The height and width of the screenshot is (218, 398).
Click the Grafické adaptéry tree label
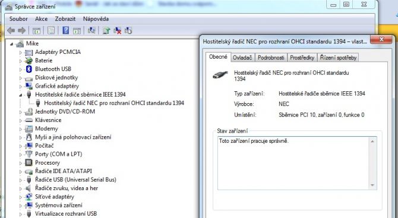[x=57, y=86]
